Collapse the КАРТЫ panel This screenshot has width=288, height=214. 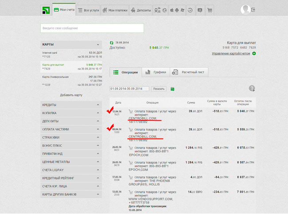click(x=98, y=45)
